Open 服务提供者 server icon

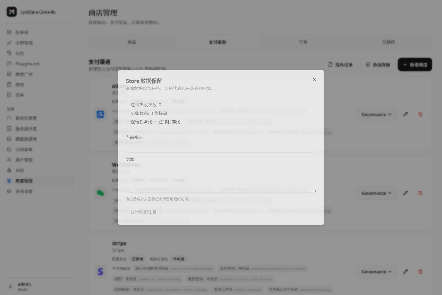click(9, 128)
